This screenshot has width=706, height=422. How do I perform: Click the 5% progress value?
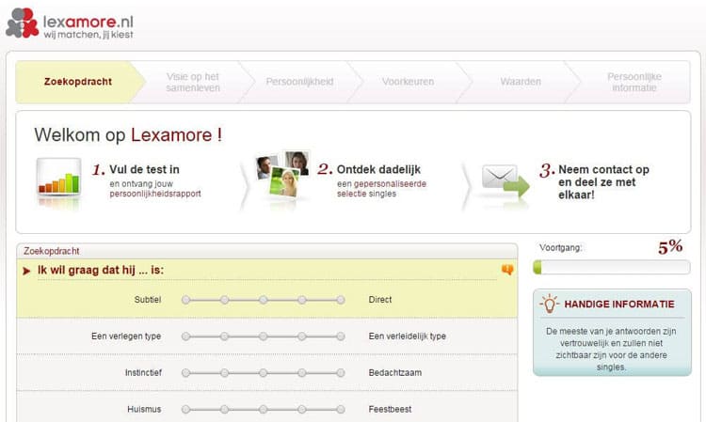(x=670, y=247)
